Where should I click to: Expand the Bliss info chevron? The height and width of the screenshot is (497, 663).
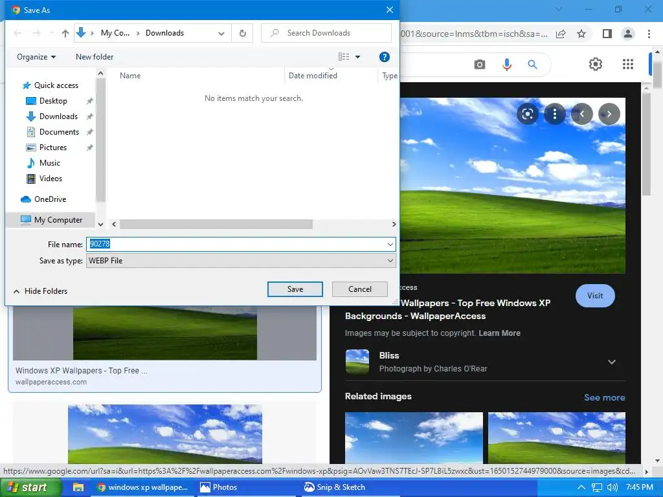click(x=611, y=362)
